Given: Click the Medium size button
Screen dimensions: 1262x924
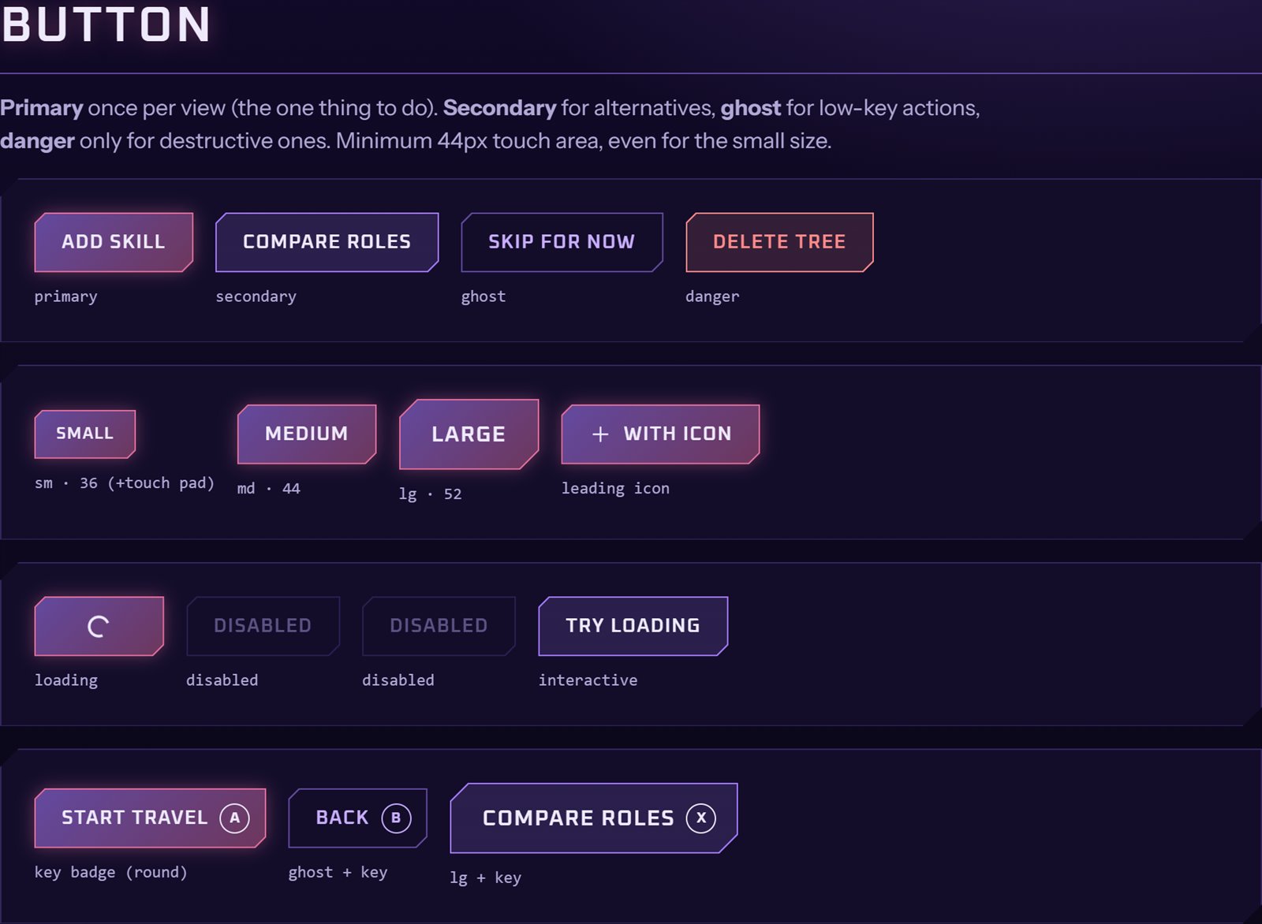Looking at the screenshot, I should point(307,434).
